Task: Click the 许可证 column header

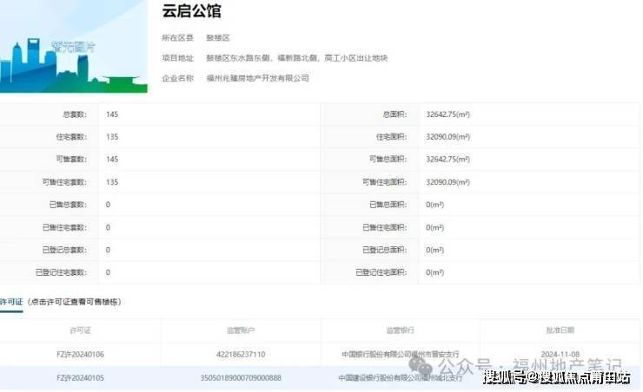Action: 80,330
